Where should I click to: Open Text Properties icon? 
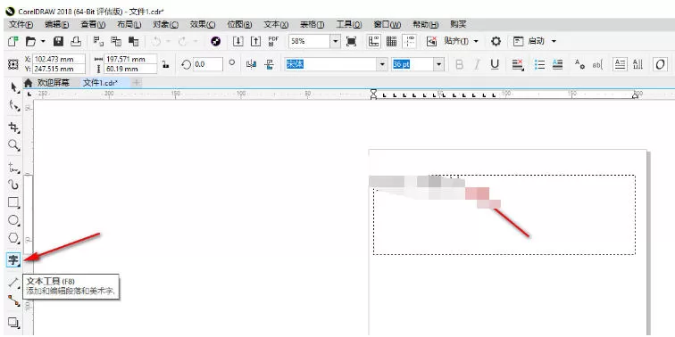coord(579,64)
